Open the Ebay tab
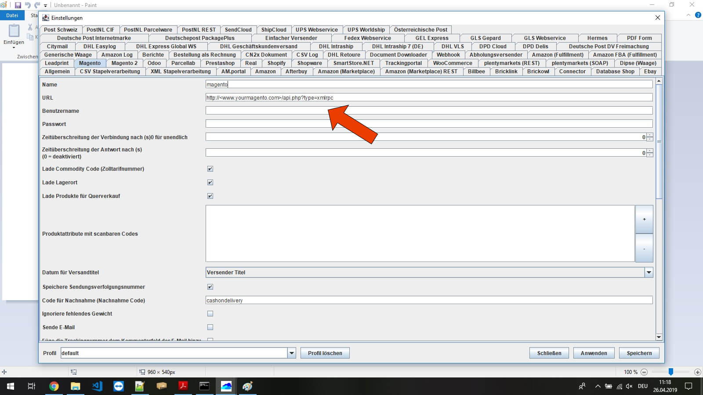The width and height of the screenshot is (703, 395). pyautogui.click(x=650, y=72)
